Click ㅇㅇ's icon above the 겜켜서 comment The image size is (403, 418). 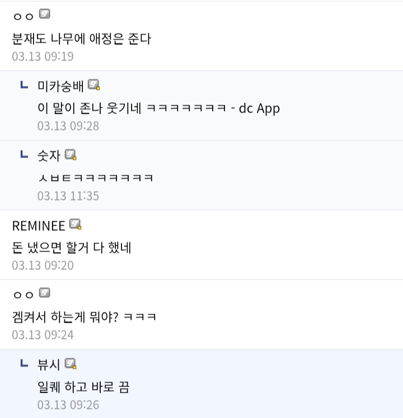coord(45,293)
